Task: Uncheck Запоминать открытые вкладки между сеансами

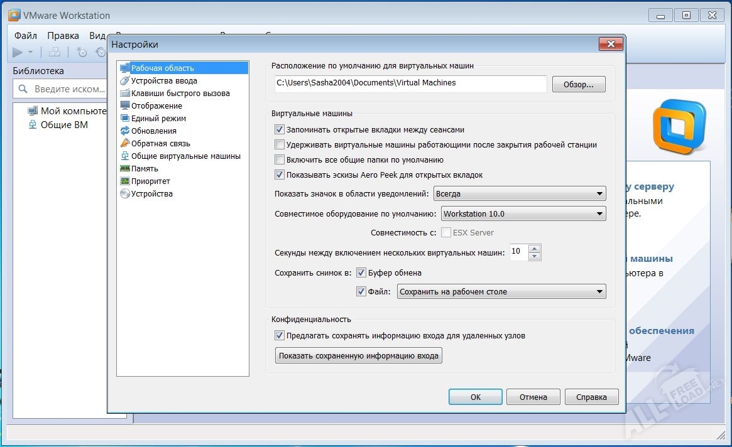Action: point(280,130)
